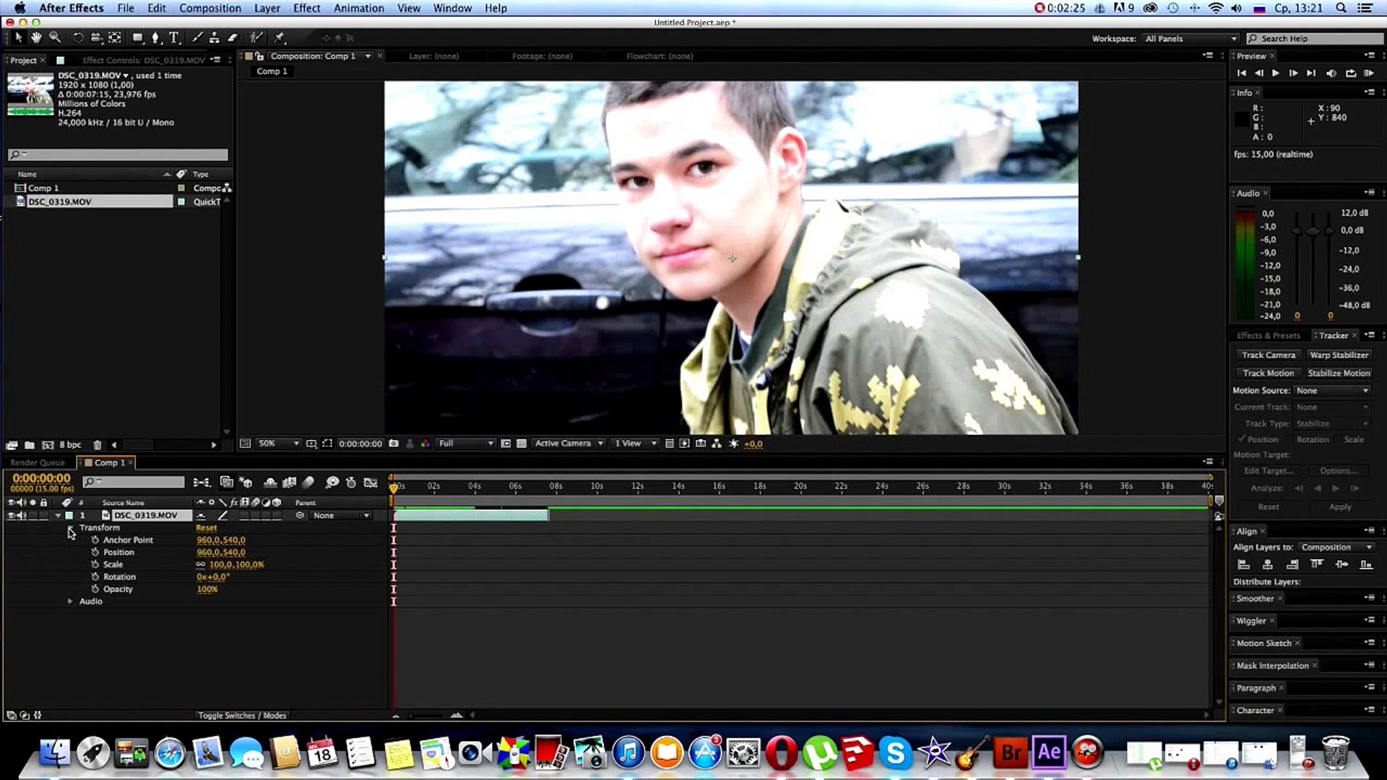Screen dimensions: 1387x780
Task: Select the Roto Brush tool
Action: [x=256, y=38]
